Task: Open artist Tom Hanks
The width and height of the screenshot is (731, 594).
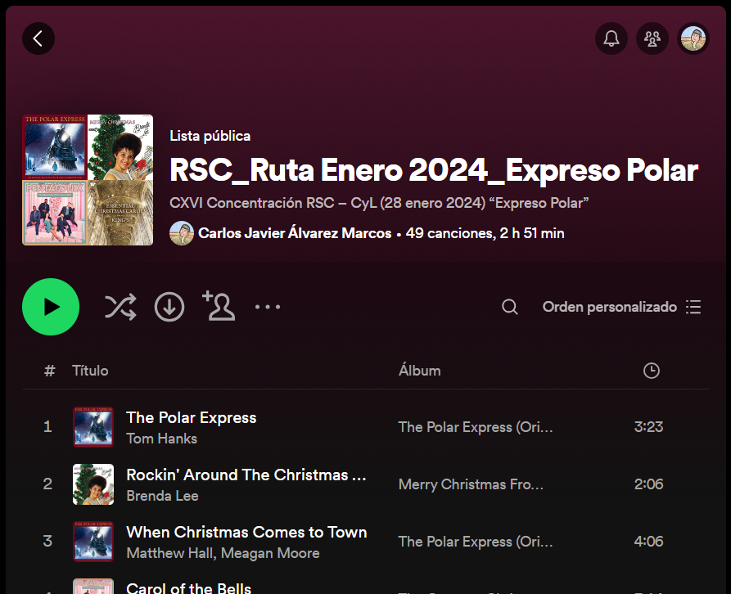Action: (x=162, y=439)
